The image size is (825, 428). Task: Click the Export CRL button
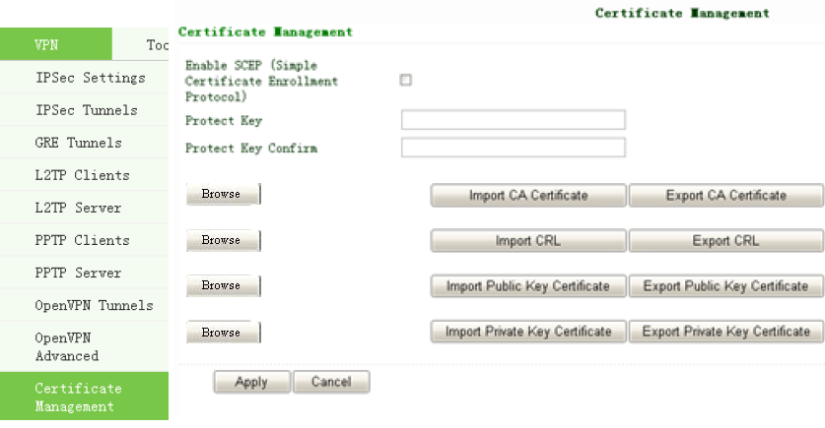725,241
